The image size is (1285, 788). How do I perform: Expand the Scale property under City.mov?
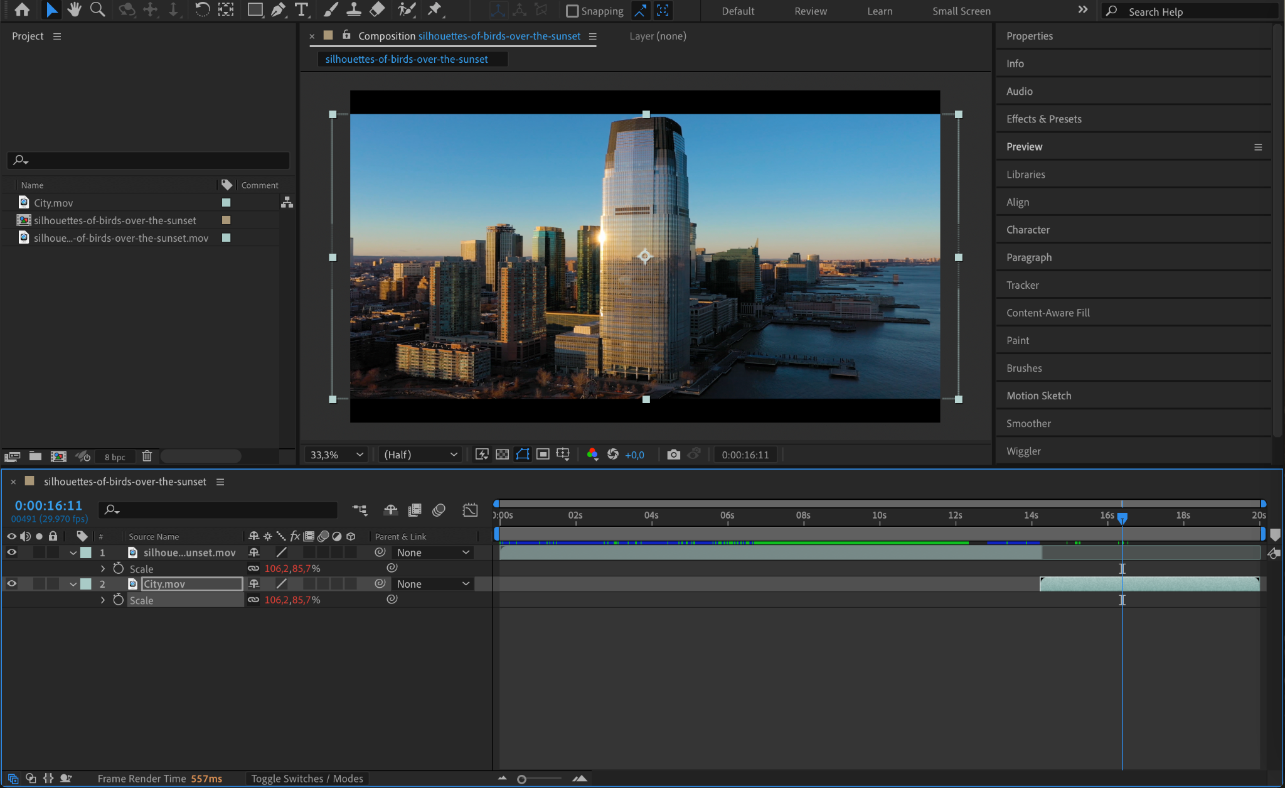[x=103, y=600]
